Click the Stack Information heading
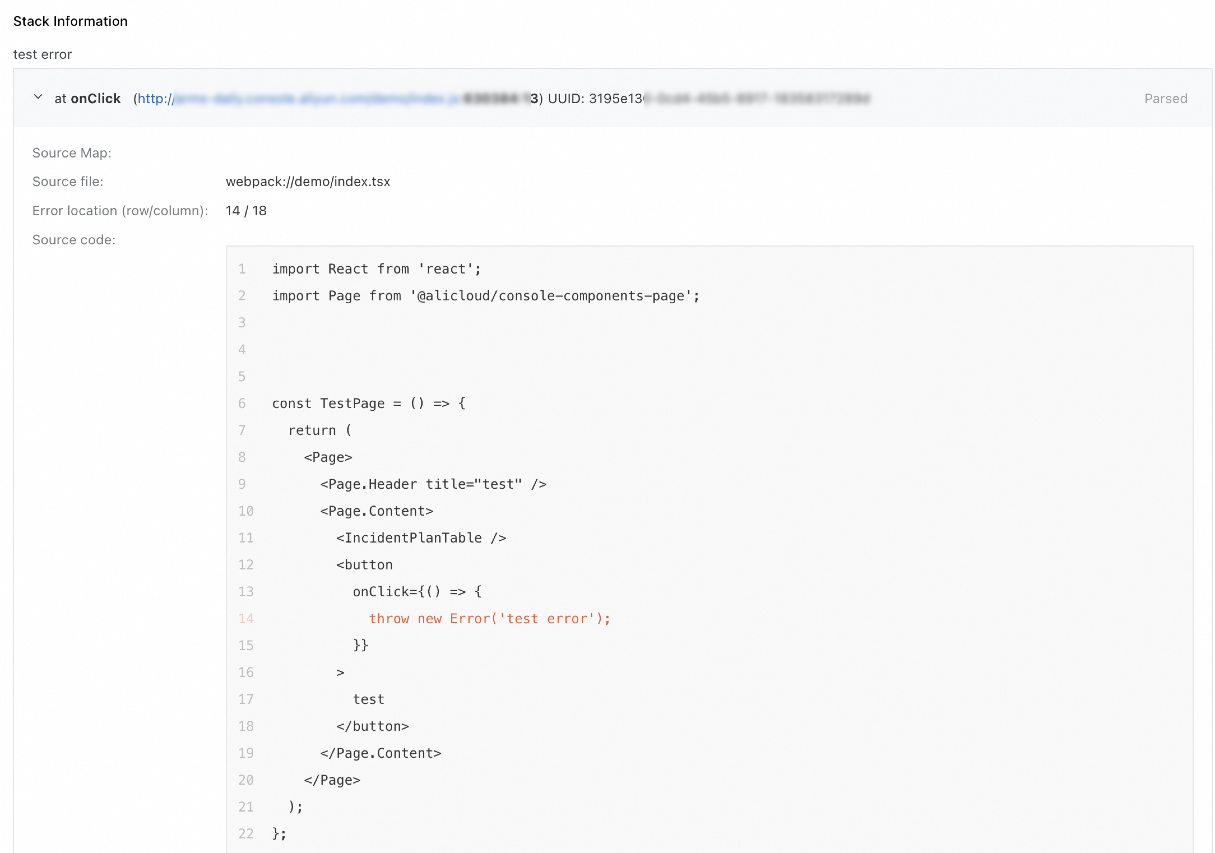This screenshot has width=1215, height=853. [70, 21]
